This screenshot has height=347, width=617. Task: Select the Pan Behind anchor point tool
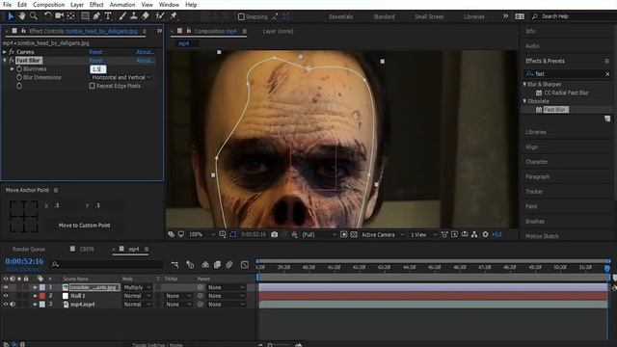click(70, 16)
